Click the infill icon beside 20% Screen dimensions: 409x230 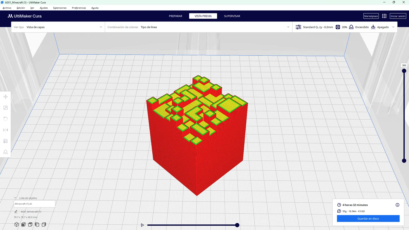click(338, 27)
